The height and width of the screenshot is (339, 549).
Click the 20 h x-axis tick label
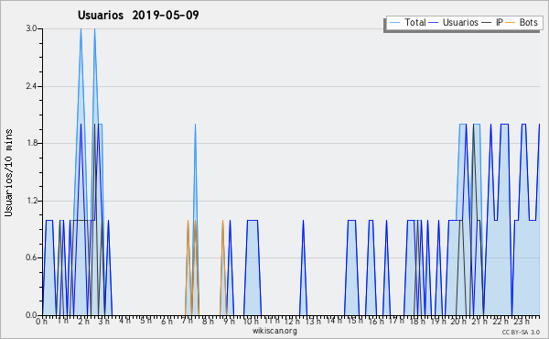[x=458, y=321]
